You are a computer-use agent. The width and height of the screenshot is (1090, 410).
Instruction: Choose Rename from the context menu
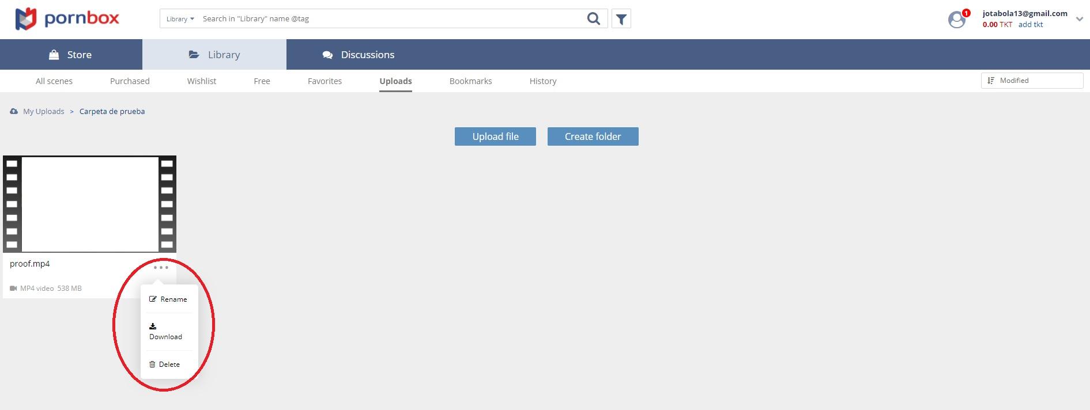(168, 299)
